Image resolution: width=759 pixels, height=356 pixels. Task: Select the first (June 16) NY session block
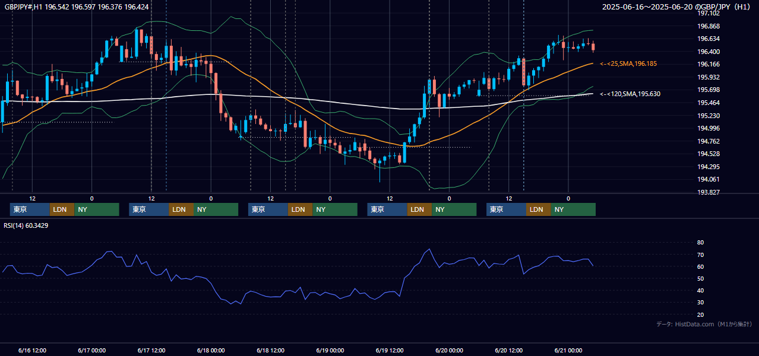tap(97, 209)
